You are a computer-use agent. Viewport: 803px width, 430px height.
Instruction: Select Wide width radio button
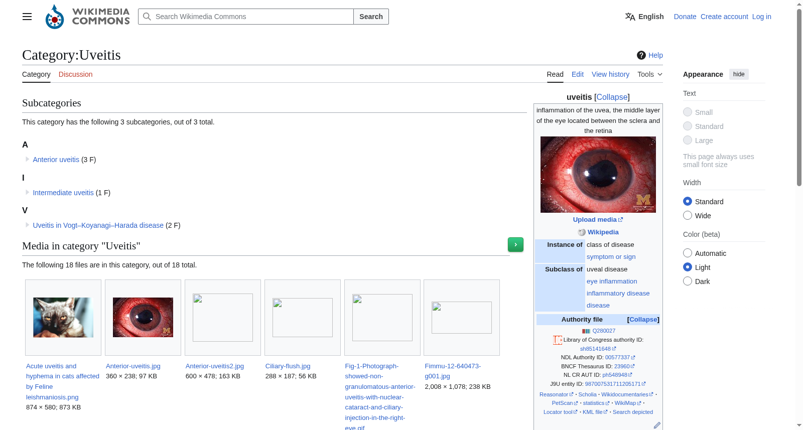tap(688, 215)
